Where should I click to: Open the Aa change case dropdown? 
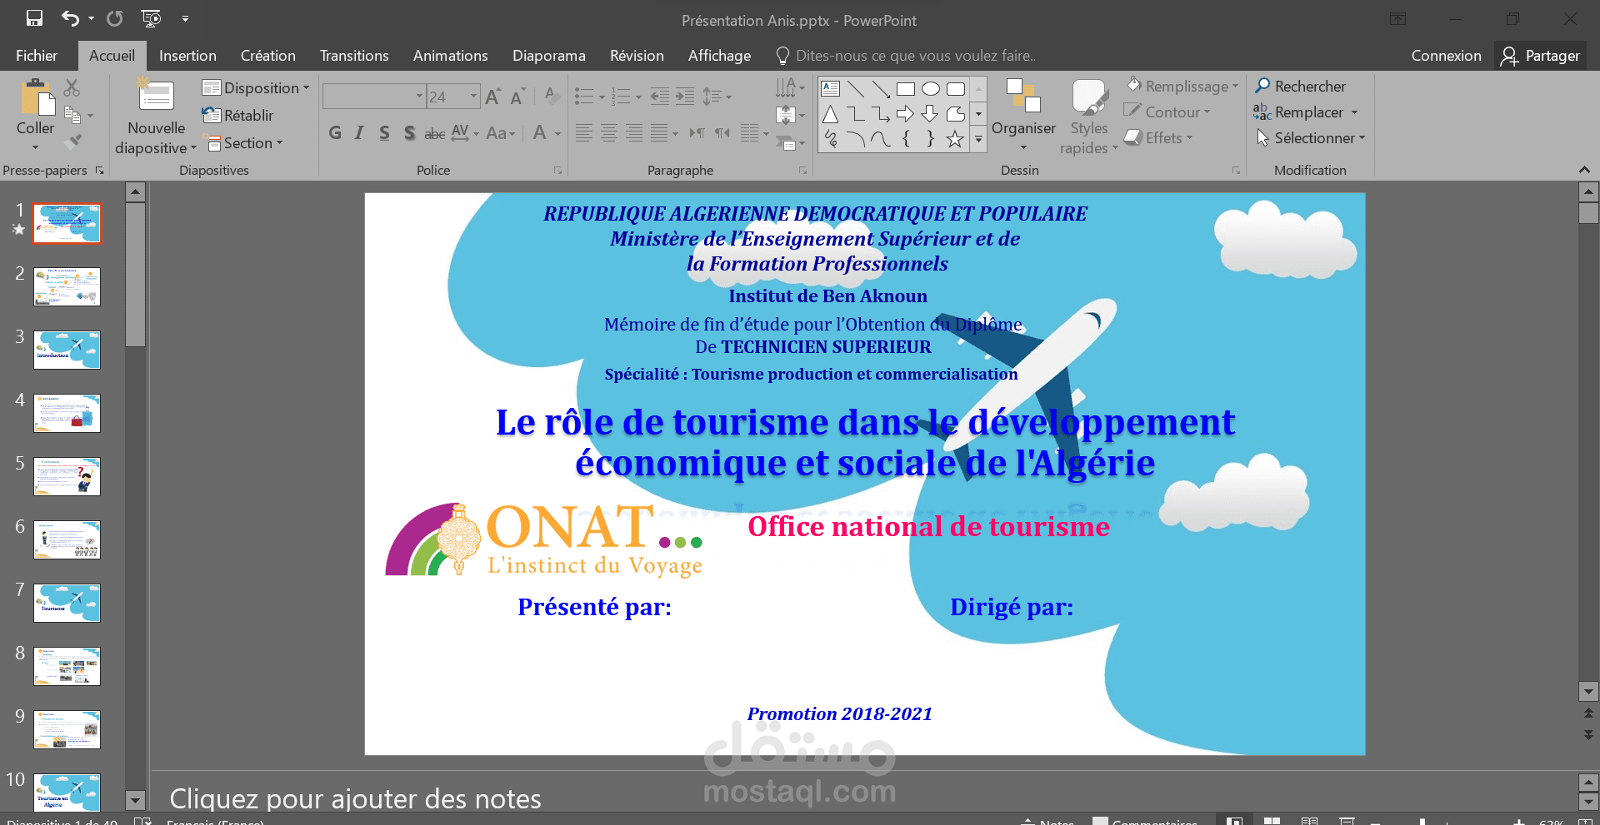click(501, 133)
